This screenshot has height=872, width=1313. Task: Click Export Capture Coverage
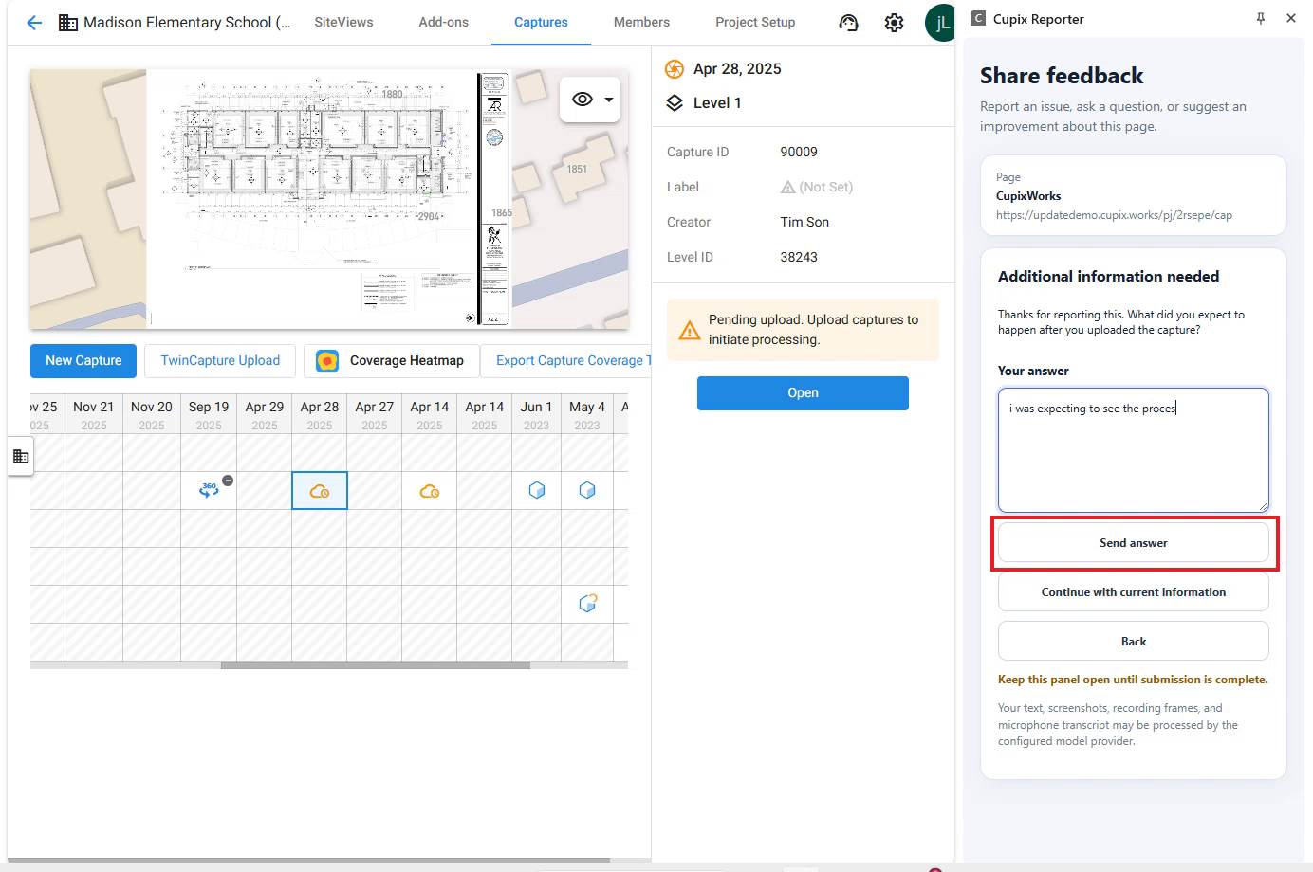[566, 361]
